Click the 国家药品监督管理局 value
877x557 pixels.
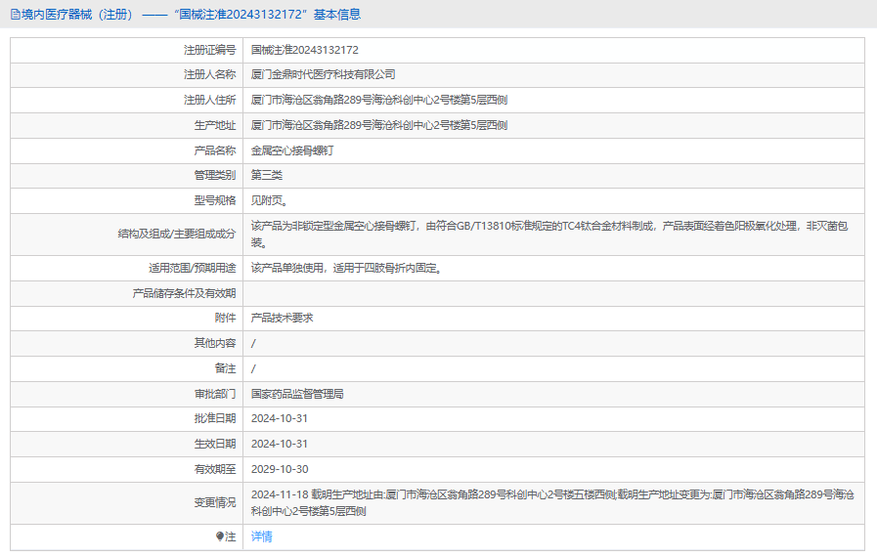tap(297, 394)
